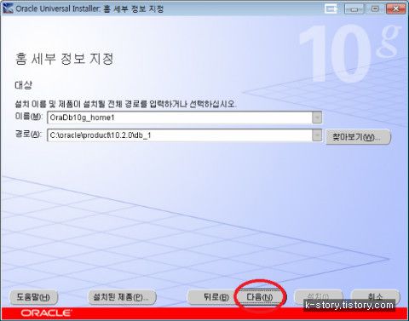
Task: Cancel the installer with 취소 button
Action: pos(376,296)
